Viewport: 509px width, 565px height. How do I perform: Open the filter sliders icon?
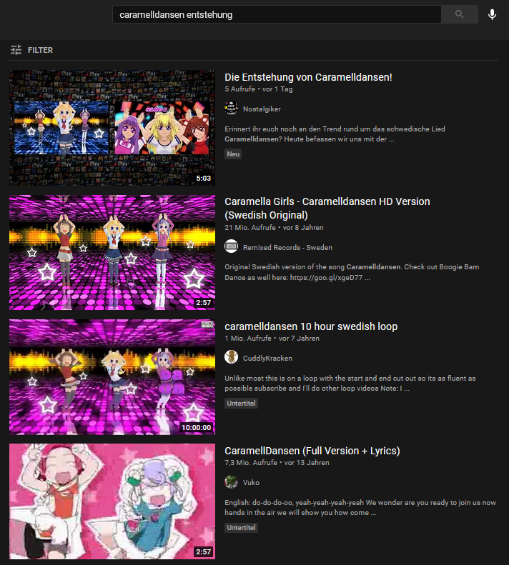(x=16, y=50)
